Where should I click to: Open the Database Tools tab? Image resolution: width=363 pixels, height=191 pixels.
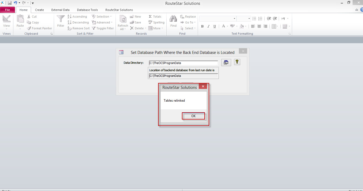pos(87,10)
